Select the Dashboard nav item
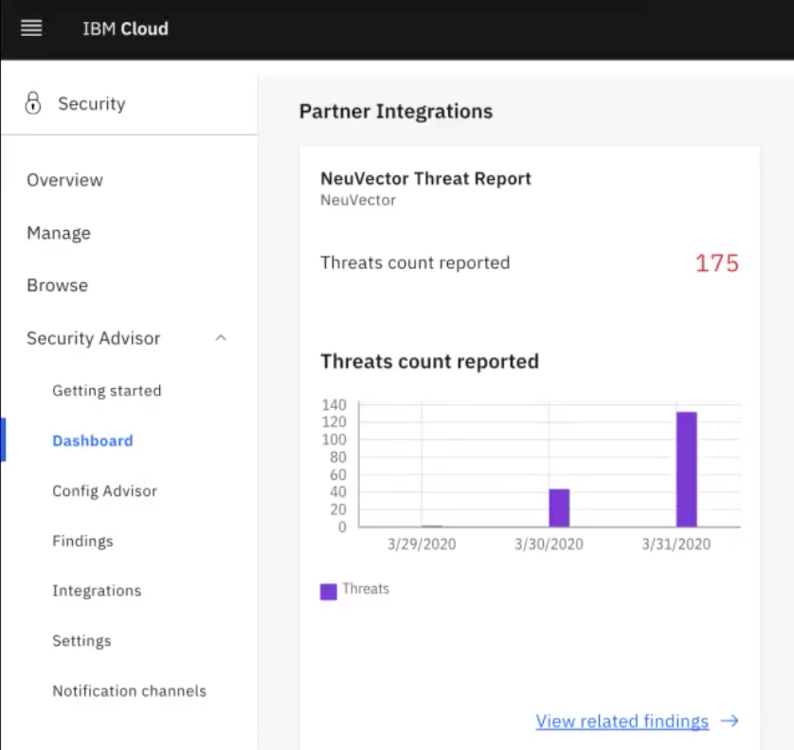Image resolution: width=794 pixels, height=750 pixels. [93, 440]
